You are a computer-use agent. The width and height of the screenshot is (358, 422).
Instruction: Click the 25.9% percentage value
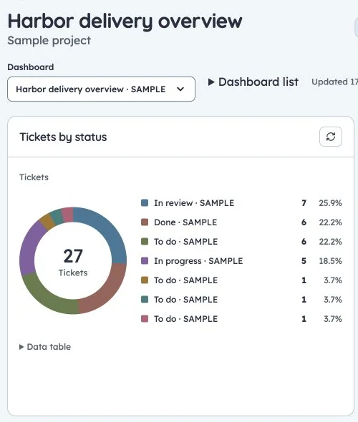330,203
